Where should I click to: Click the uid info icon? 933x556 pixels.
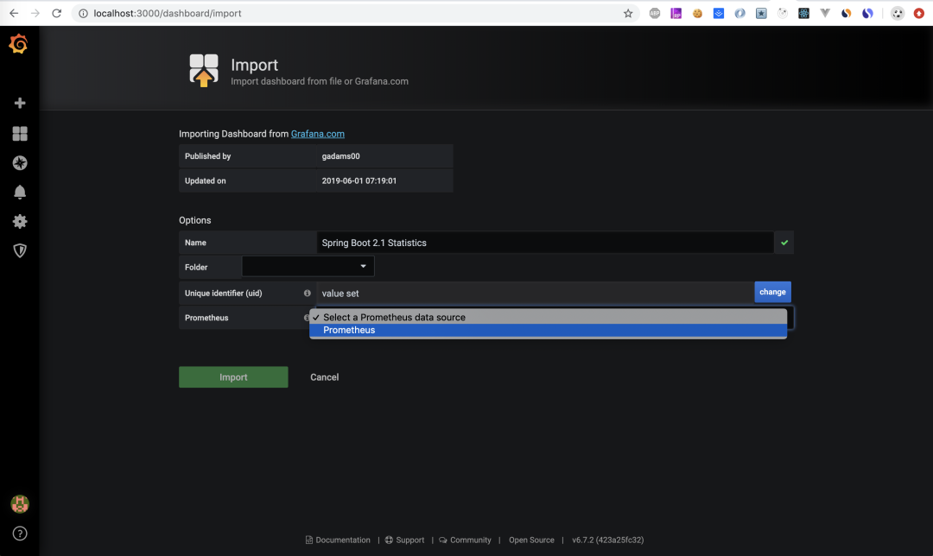(307, 294)
